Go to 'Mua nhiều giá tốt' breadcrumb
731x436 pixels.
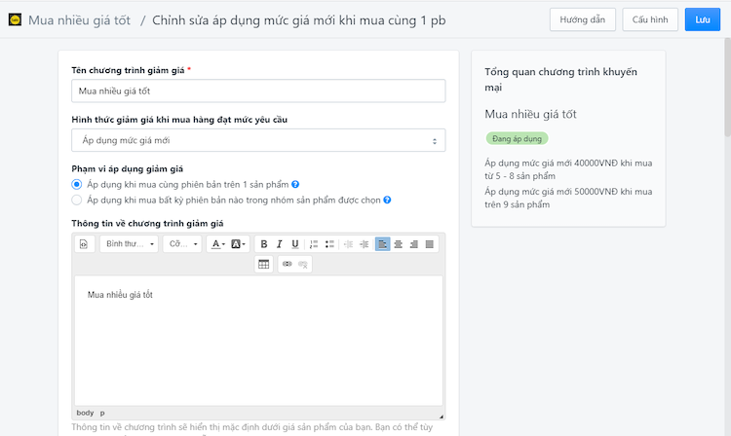[x=79, y=20]
